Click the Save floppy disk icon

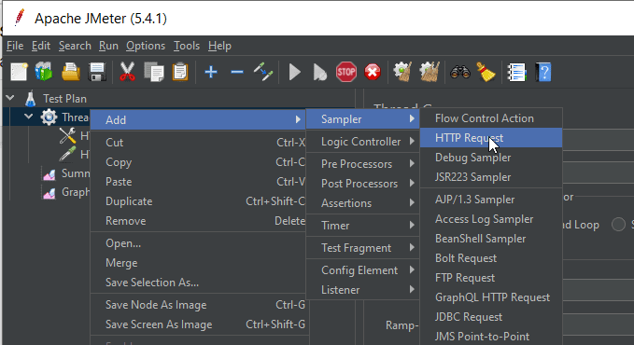(96, 73)
